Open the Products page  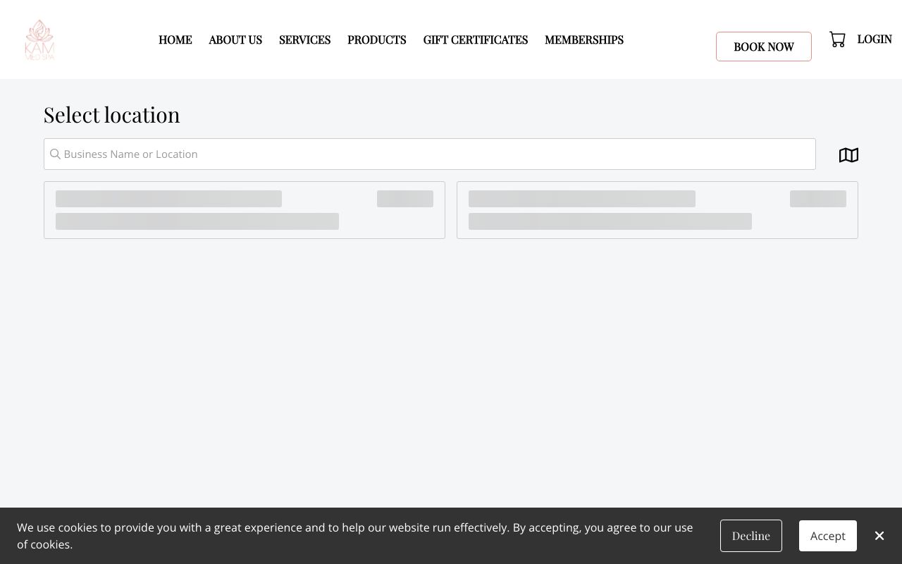click(376, 40)
